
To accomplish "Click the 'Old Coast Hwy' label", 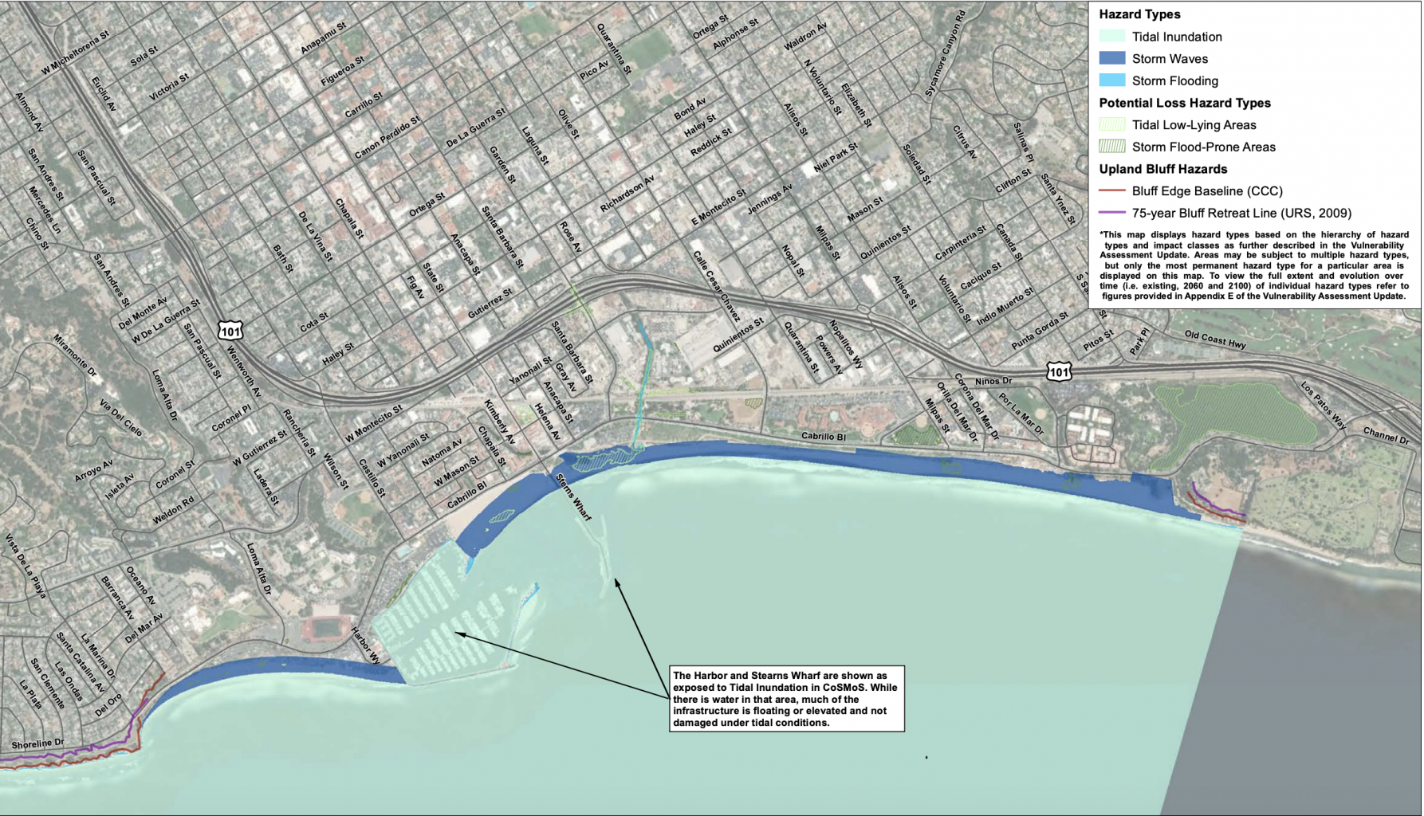I will tap(1215, 340).
